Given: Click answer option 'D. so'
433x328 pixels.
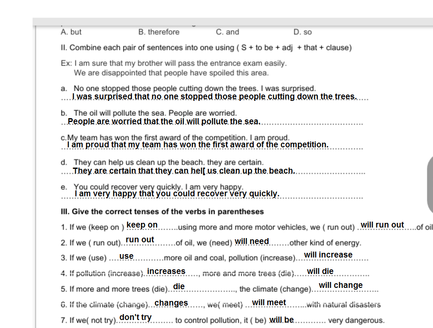Looking at the screenshot, I should click(302, 32).
